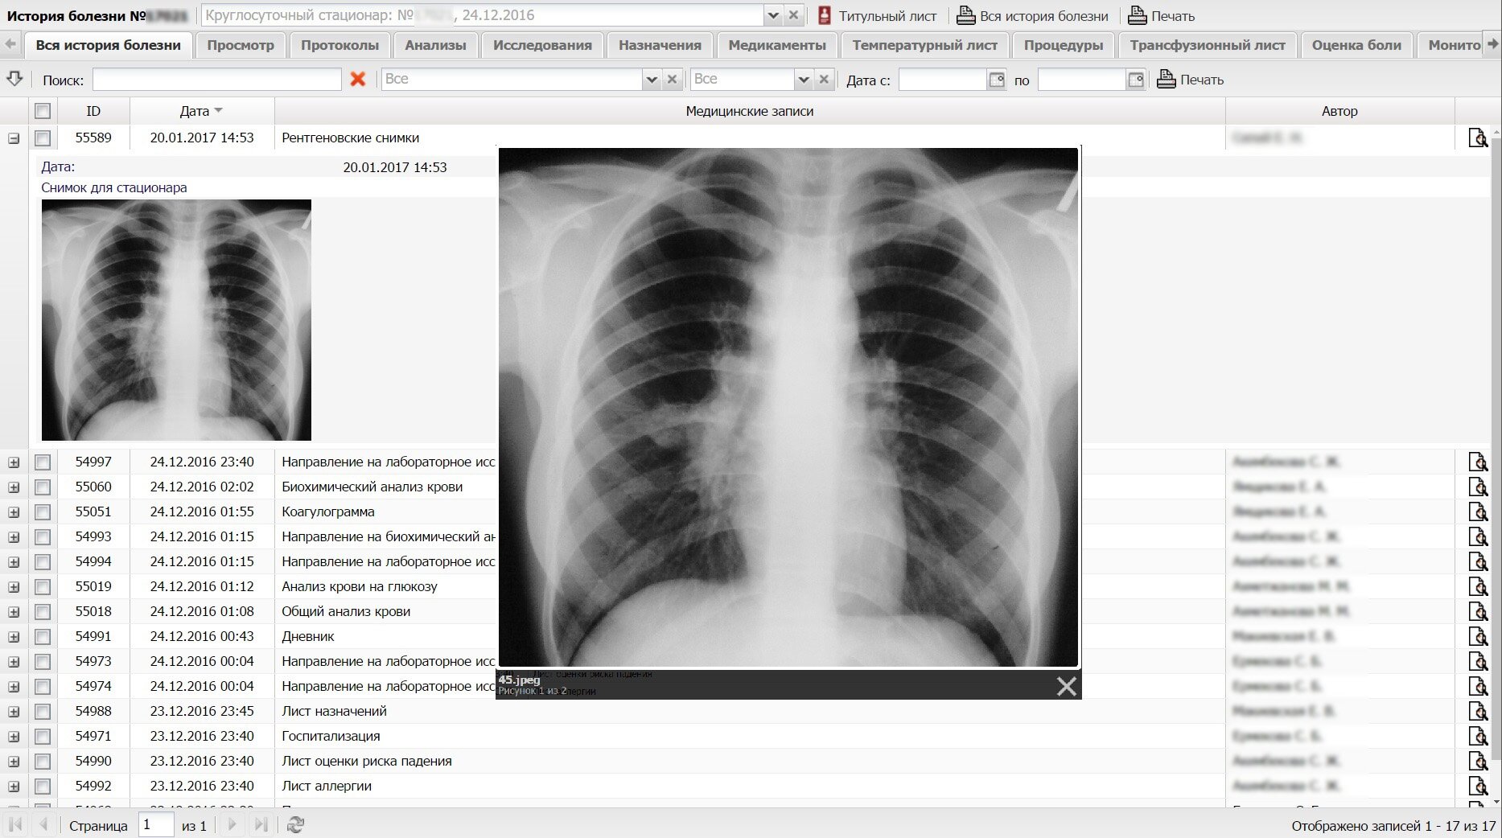Expand the Биохимический анализ крови row

click(x=14, y=487)
